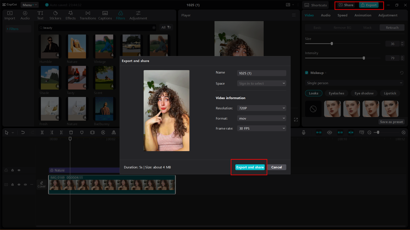Lock the main video track
The image size is (410, 230).
click(12, 185)
